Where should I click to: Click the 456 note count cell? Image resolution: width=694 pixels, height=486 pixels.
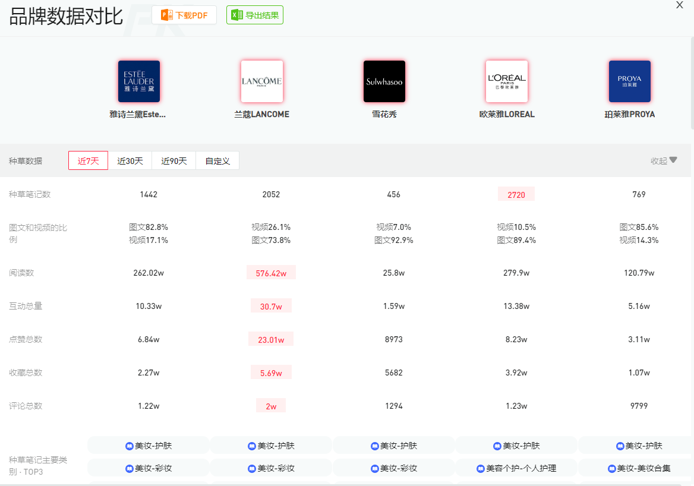click(393, 194)
